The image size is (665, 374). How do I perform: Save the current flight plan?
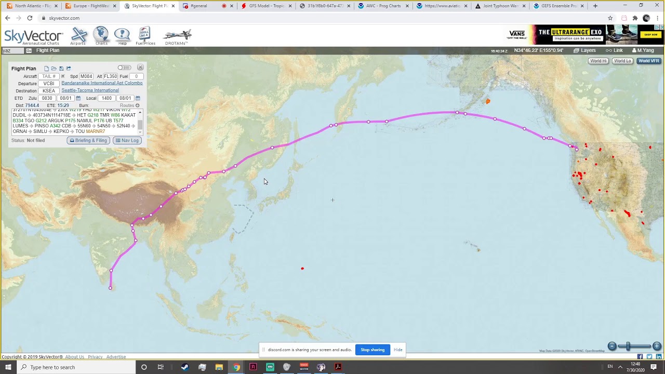(x=61, y=69)
